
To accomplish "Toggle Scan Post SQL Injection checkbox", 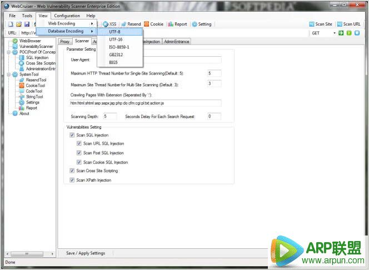I will pos(79,153).
